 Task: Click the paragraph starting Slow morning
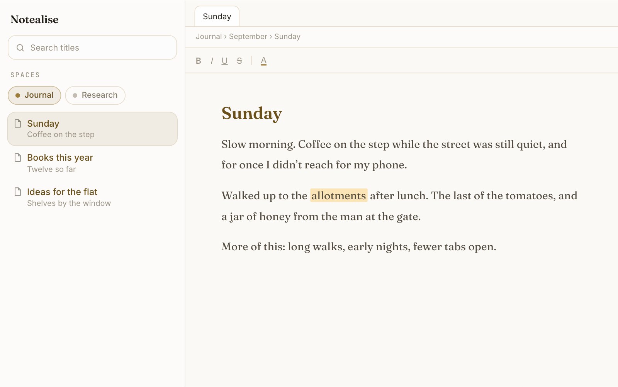click(394, 154)
